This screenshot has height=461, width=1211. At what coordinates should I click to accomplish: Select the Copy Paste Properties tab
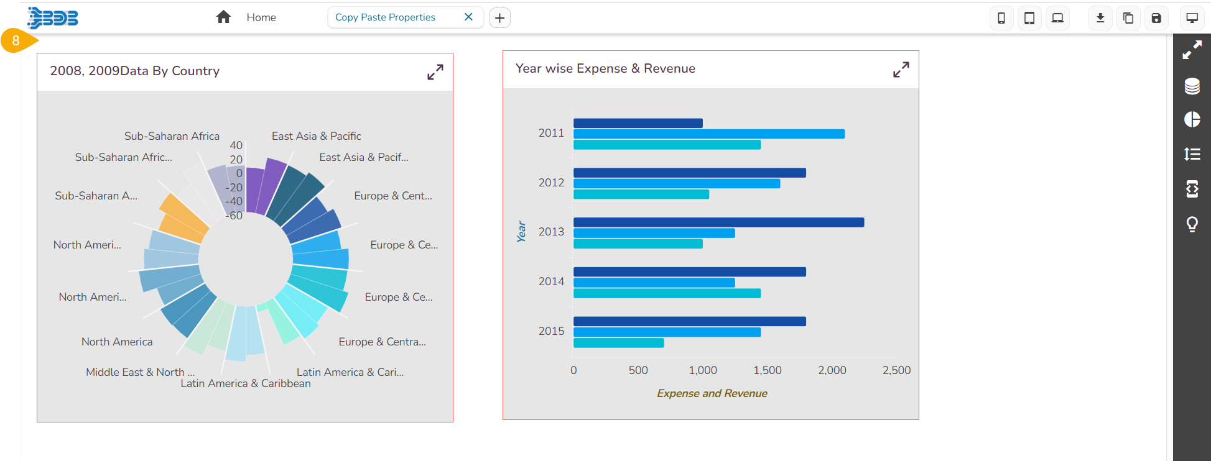pyautogui.click(x=385, y=17)
